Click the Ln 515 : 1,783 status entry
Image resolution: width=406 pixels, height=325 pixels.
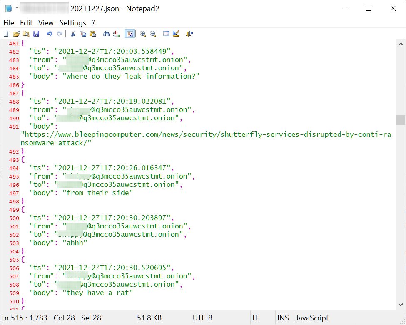(24, 318)
